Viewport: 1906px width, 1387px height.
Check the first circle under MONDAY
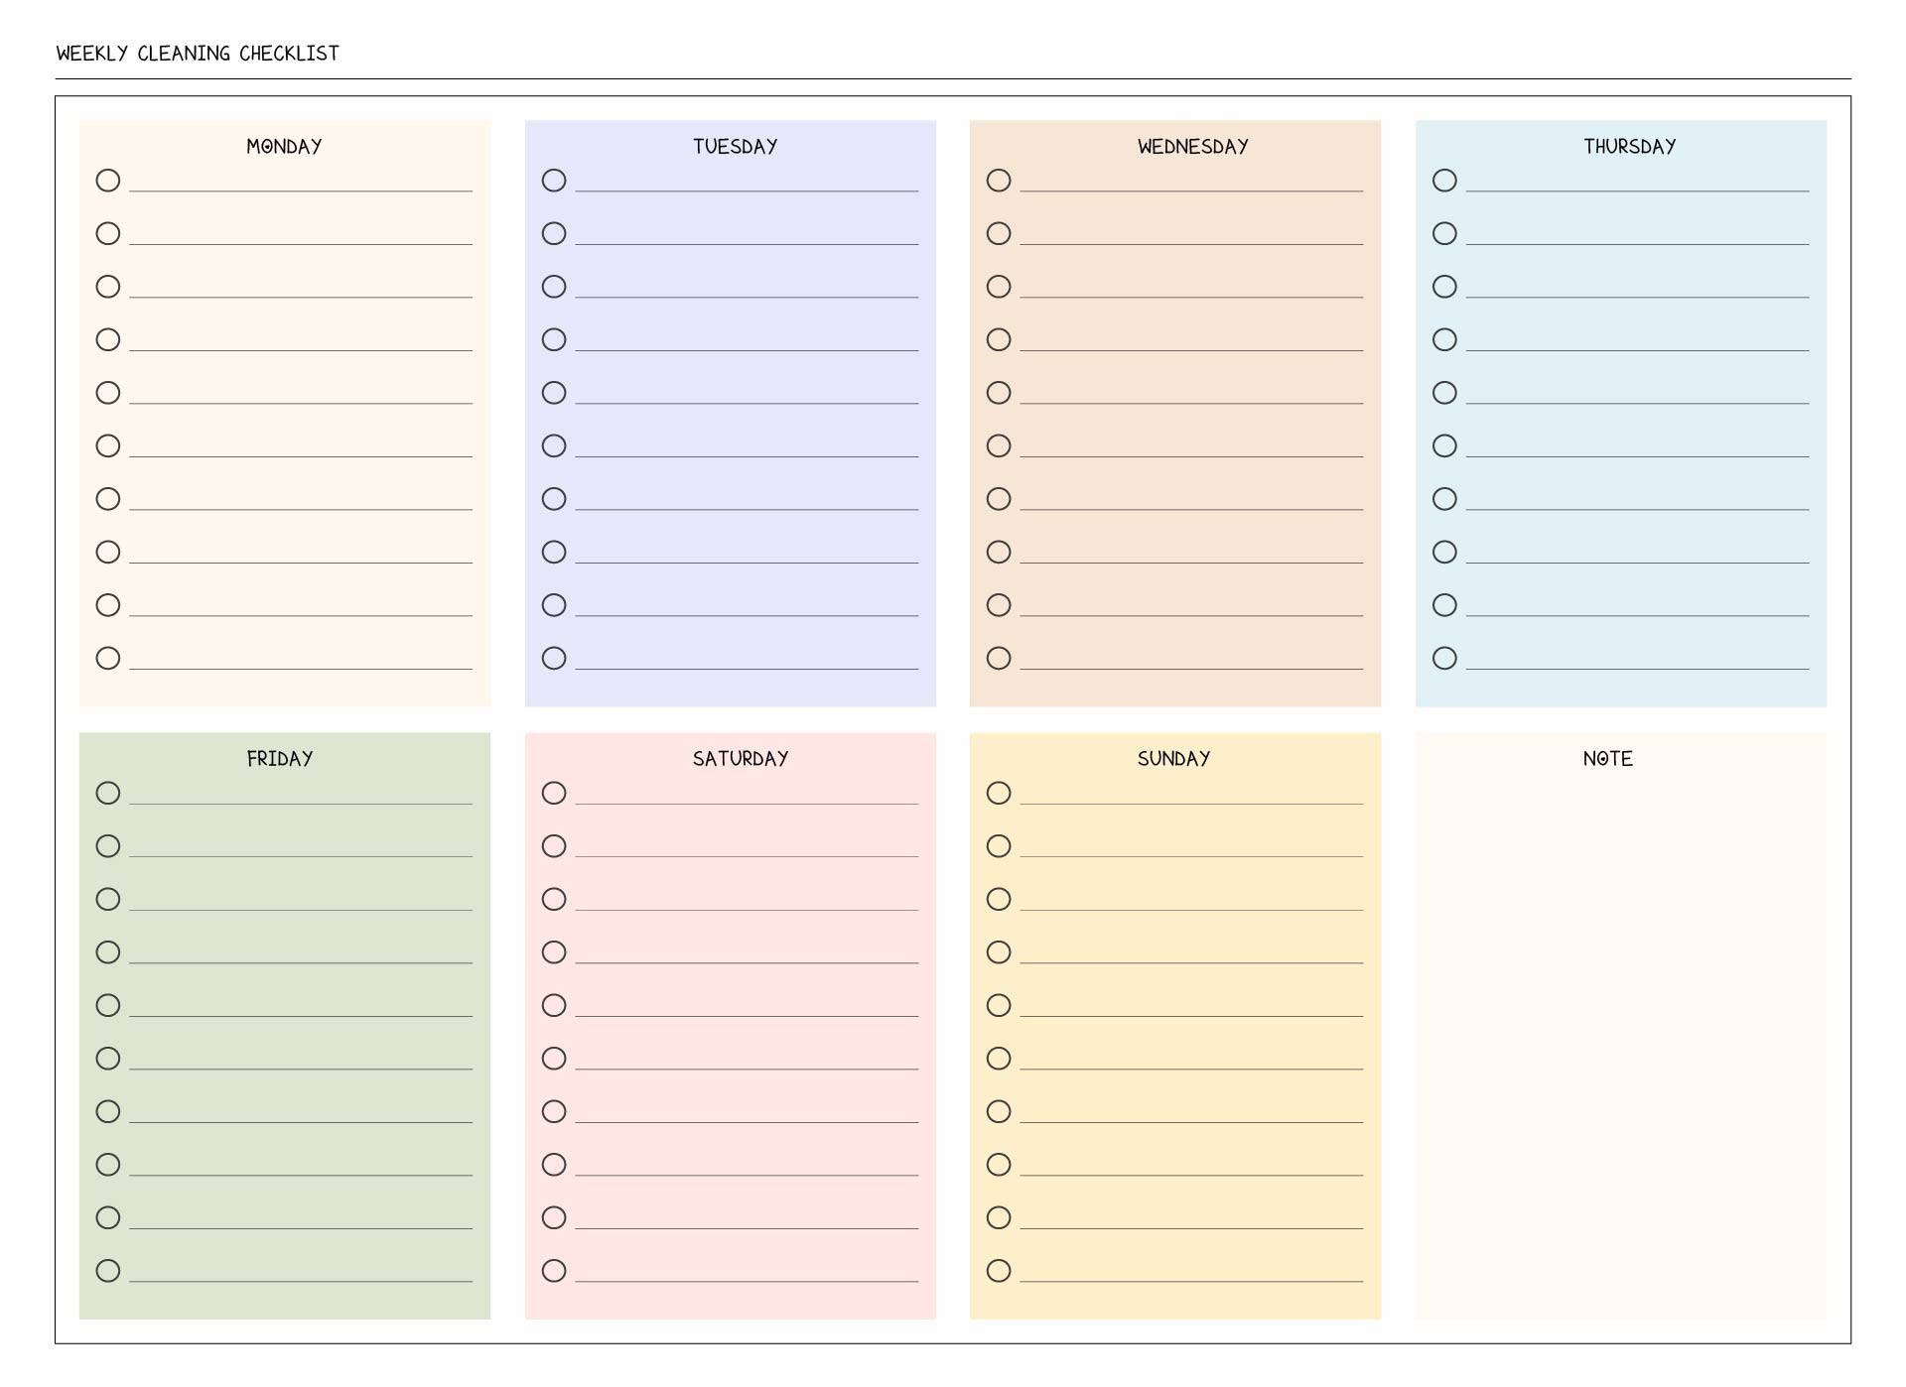tap(108, 181)
